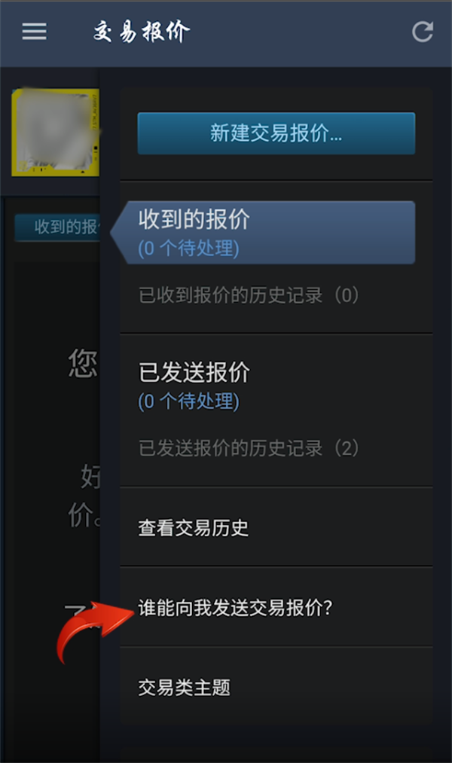Tap dark header area beside refresh icon

[x=301, y=32]
